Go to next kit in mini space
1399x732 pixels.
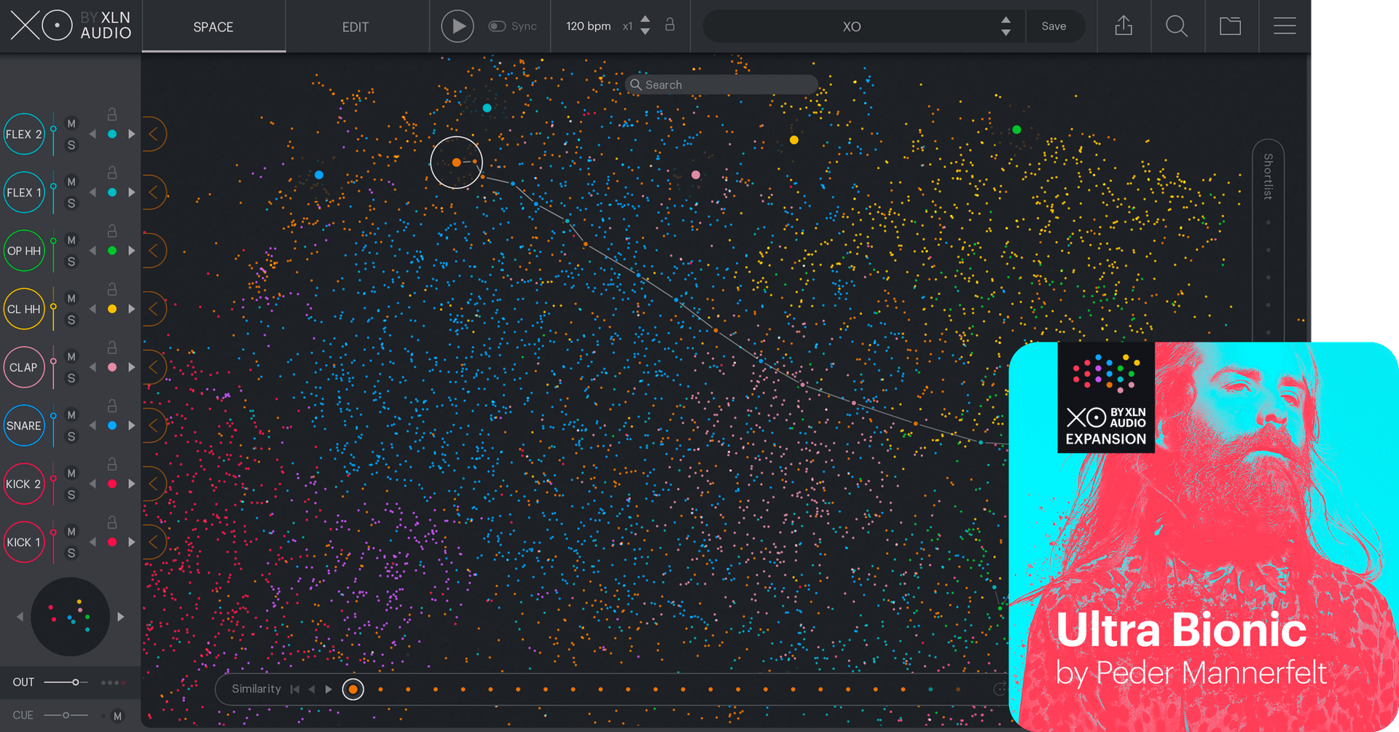tap(121, 617)
